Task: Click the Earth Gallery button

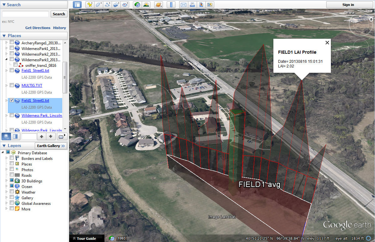Action: pos(51,146)
